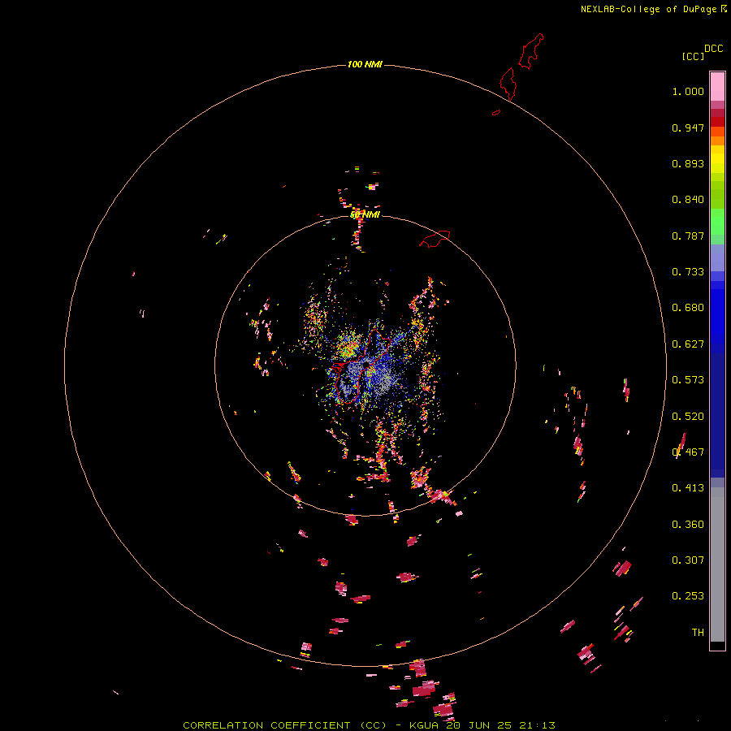The image size is (731, 731).
Task: Click the TH threshold label
Action: pyautogui.click(x=698, y=633)
